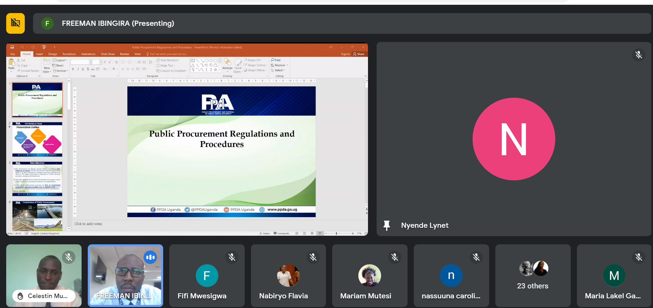Toggle Strikethrough formatting
Viewport: 653px width, 308px height.
[x=93, y=69]
